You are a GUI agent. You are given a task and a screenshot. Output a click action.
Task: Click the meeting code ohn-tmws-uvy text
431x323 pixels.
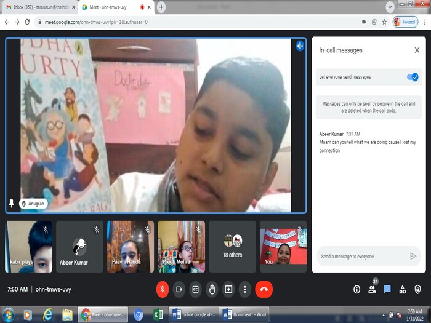tap(54, 289)
